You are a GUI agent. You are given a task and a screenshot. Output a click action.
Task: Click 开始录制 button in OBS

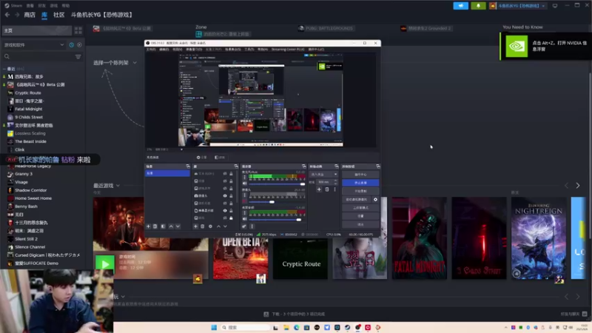pos(360,191)
